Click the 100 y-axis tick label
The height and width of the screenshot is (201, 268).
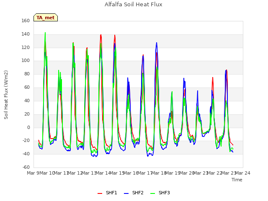(x=26, y=60)
